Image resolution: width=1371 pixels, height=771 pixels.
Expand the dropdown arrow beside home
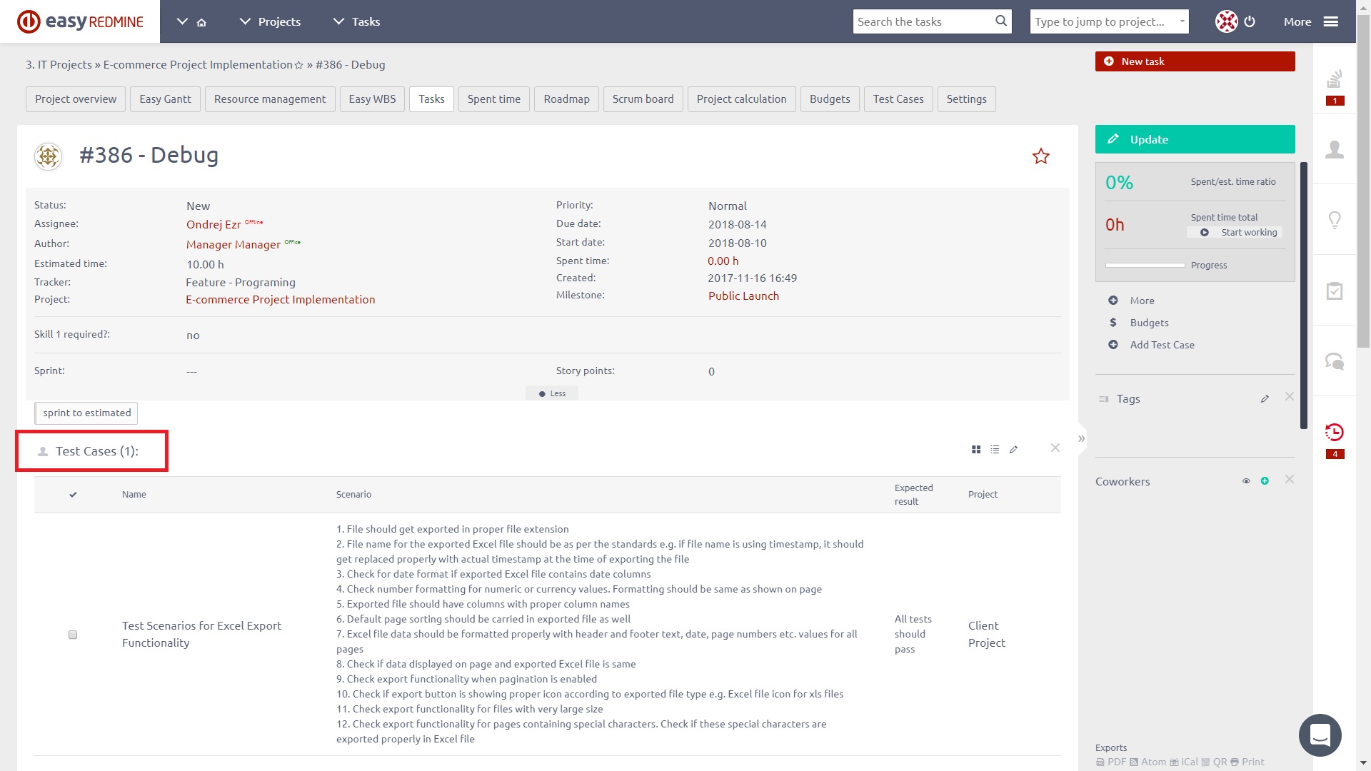tap(182, 21)
